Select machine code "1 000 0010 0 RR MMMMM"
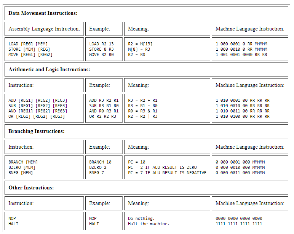294x234 pixels. coord(241,49)
